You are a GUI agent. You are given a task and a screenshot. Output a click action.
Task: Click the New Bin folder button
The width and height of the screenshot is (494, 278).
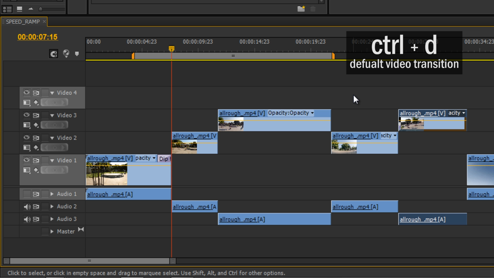301,9
